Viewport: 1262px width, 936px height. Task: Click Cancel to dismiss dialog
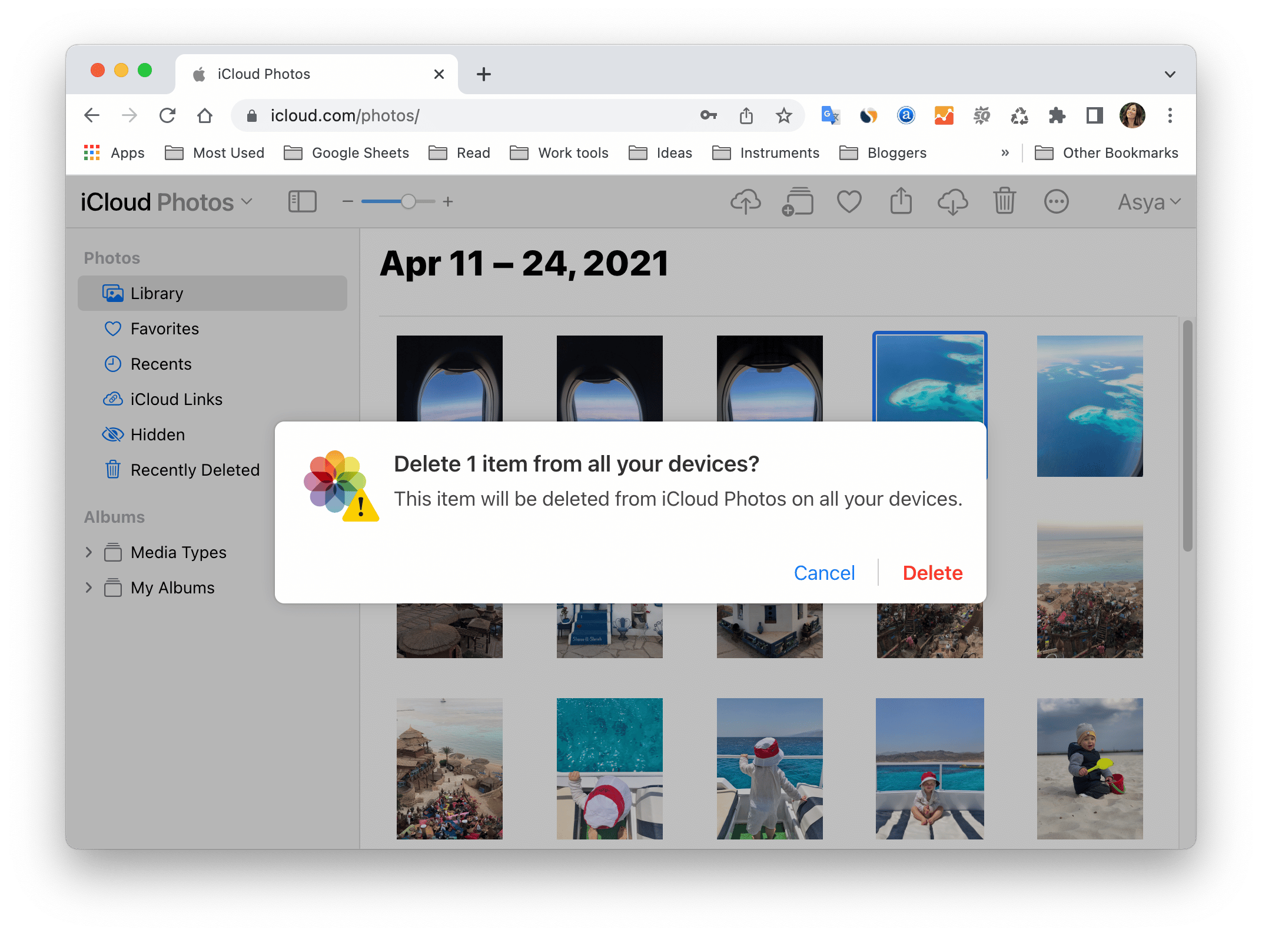tap(825, 572)
